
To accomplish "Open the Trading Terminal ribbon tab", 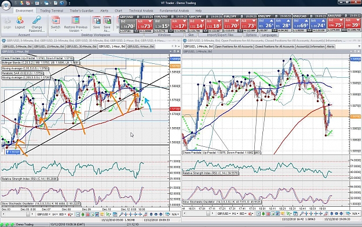I will [51, 10].
